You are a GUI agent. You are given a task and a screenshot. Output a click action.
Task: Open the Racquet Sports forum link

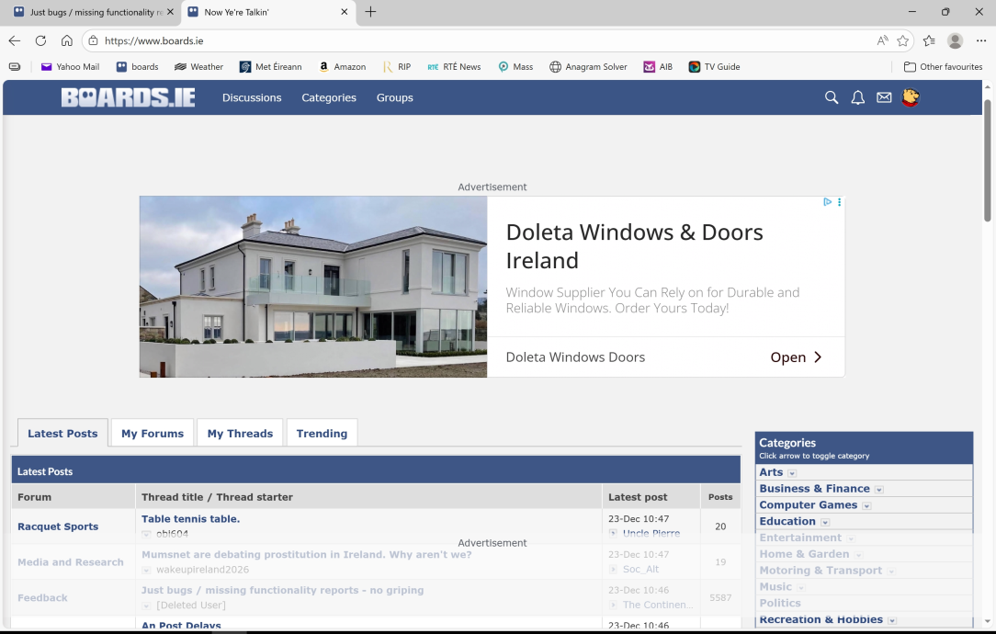pos(58,526)
